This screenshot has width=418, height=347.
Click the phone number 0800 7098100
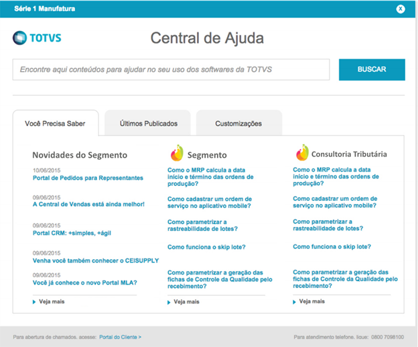click(x=387, y=337)
